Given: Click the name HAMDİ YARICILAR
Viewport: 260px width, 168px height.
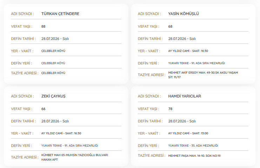Looking at the screenshot, I should 185,96.
